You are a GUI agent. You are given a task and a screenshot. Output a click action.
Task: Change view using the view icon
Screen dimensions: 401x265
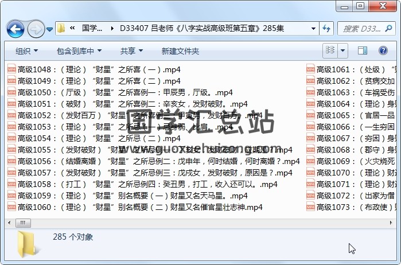[330, 50]
